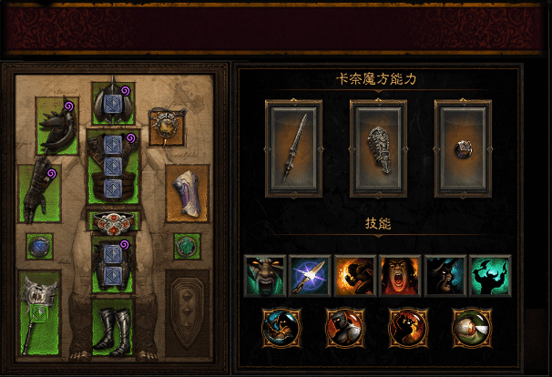Select the green eye passive skill
The width and height of the screenshot is (552, 377).
point(472,328)
